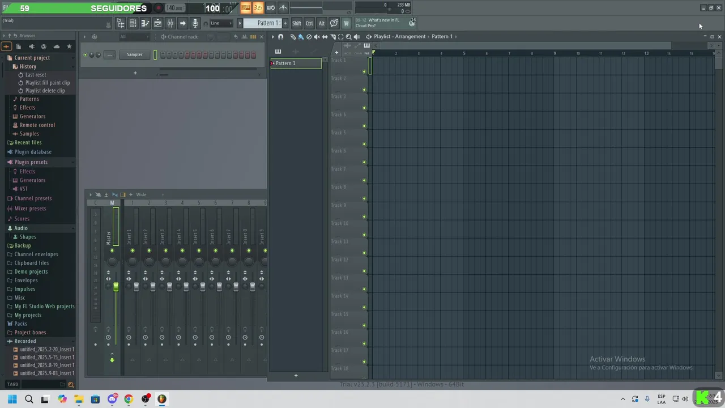Click the Sampler channel button
Viewport: 725px width, 408px height.
(135, 55)
